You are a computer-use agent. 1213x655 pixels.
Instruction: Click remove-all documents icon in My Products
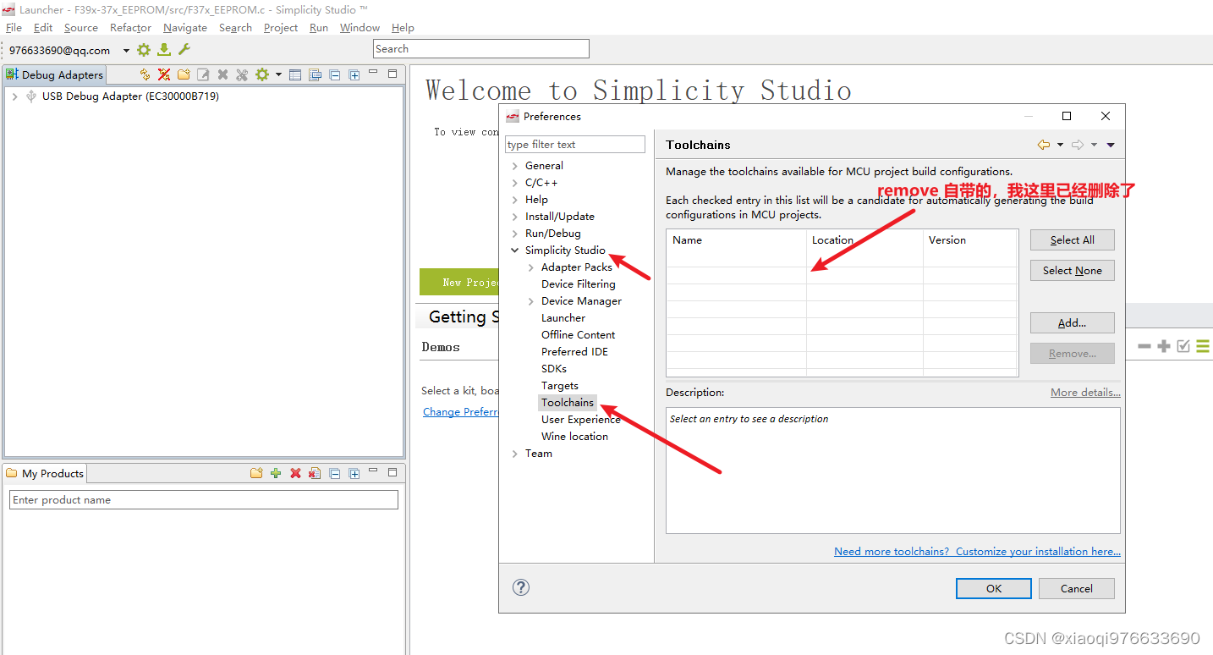pos(315,473)
